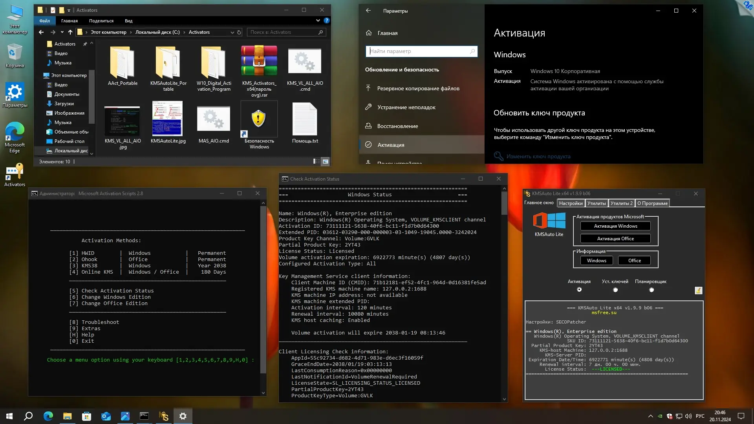754x424 pixels.
Task: Open Помощь.txt in the Activators folder
Action: [305, 119]
